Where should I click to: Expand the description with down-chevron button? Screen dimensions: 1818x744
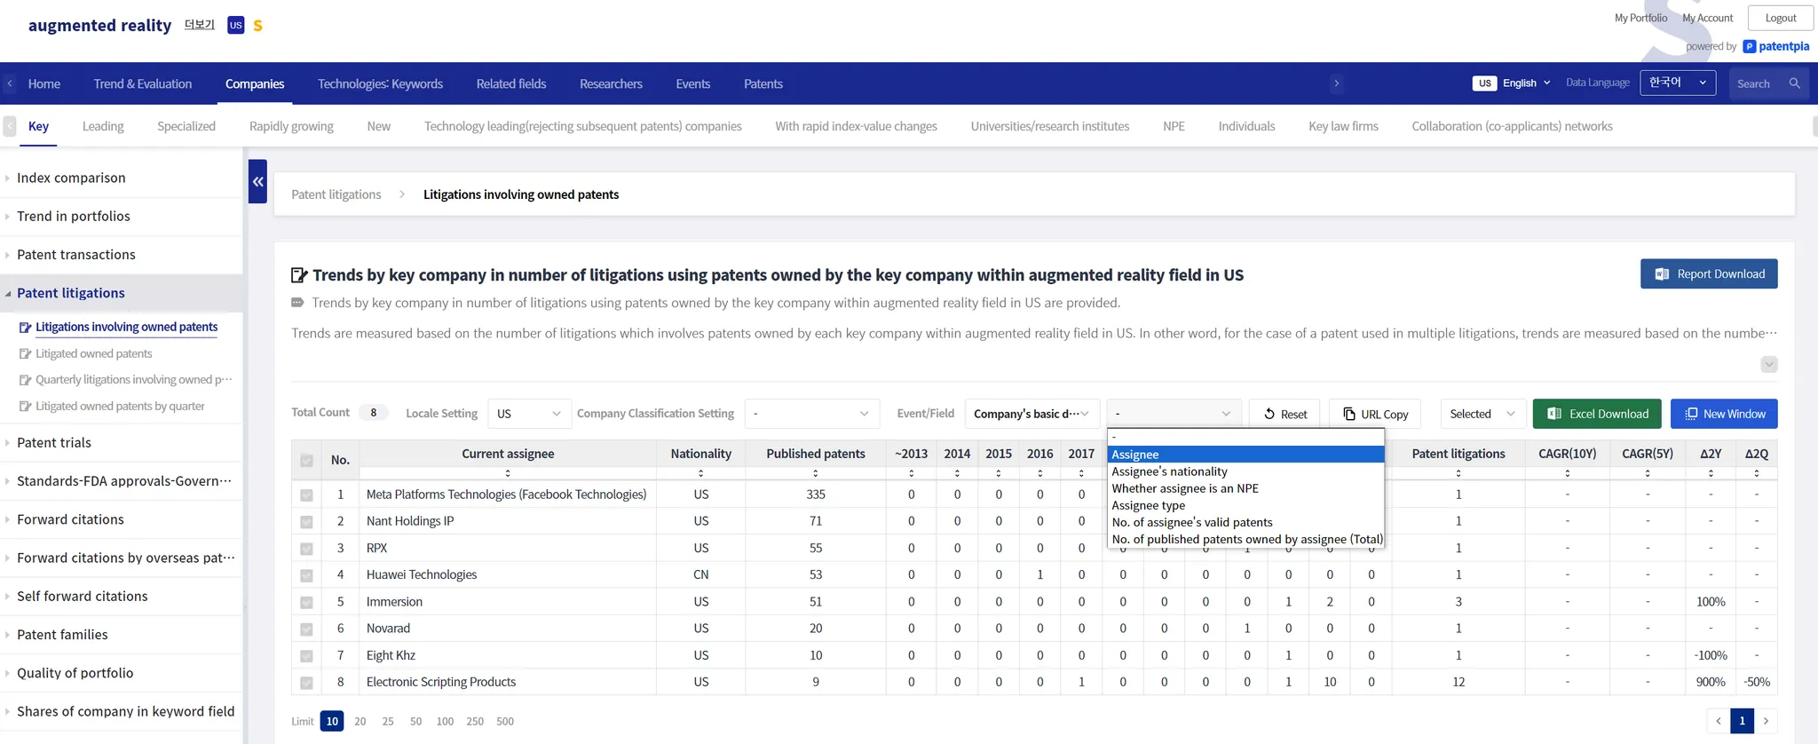coord(1768,364)
